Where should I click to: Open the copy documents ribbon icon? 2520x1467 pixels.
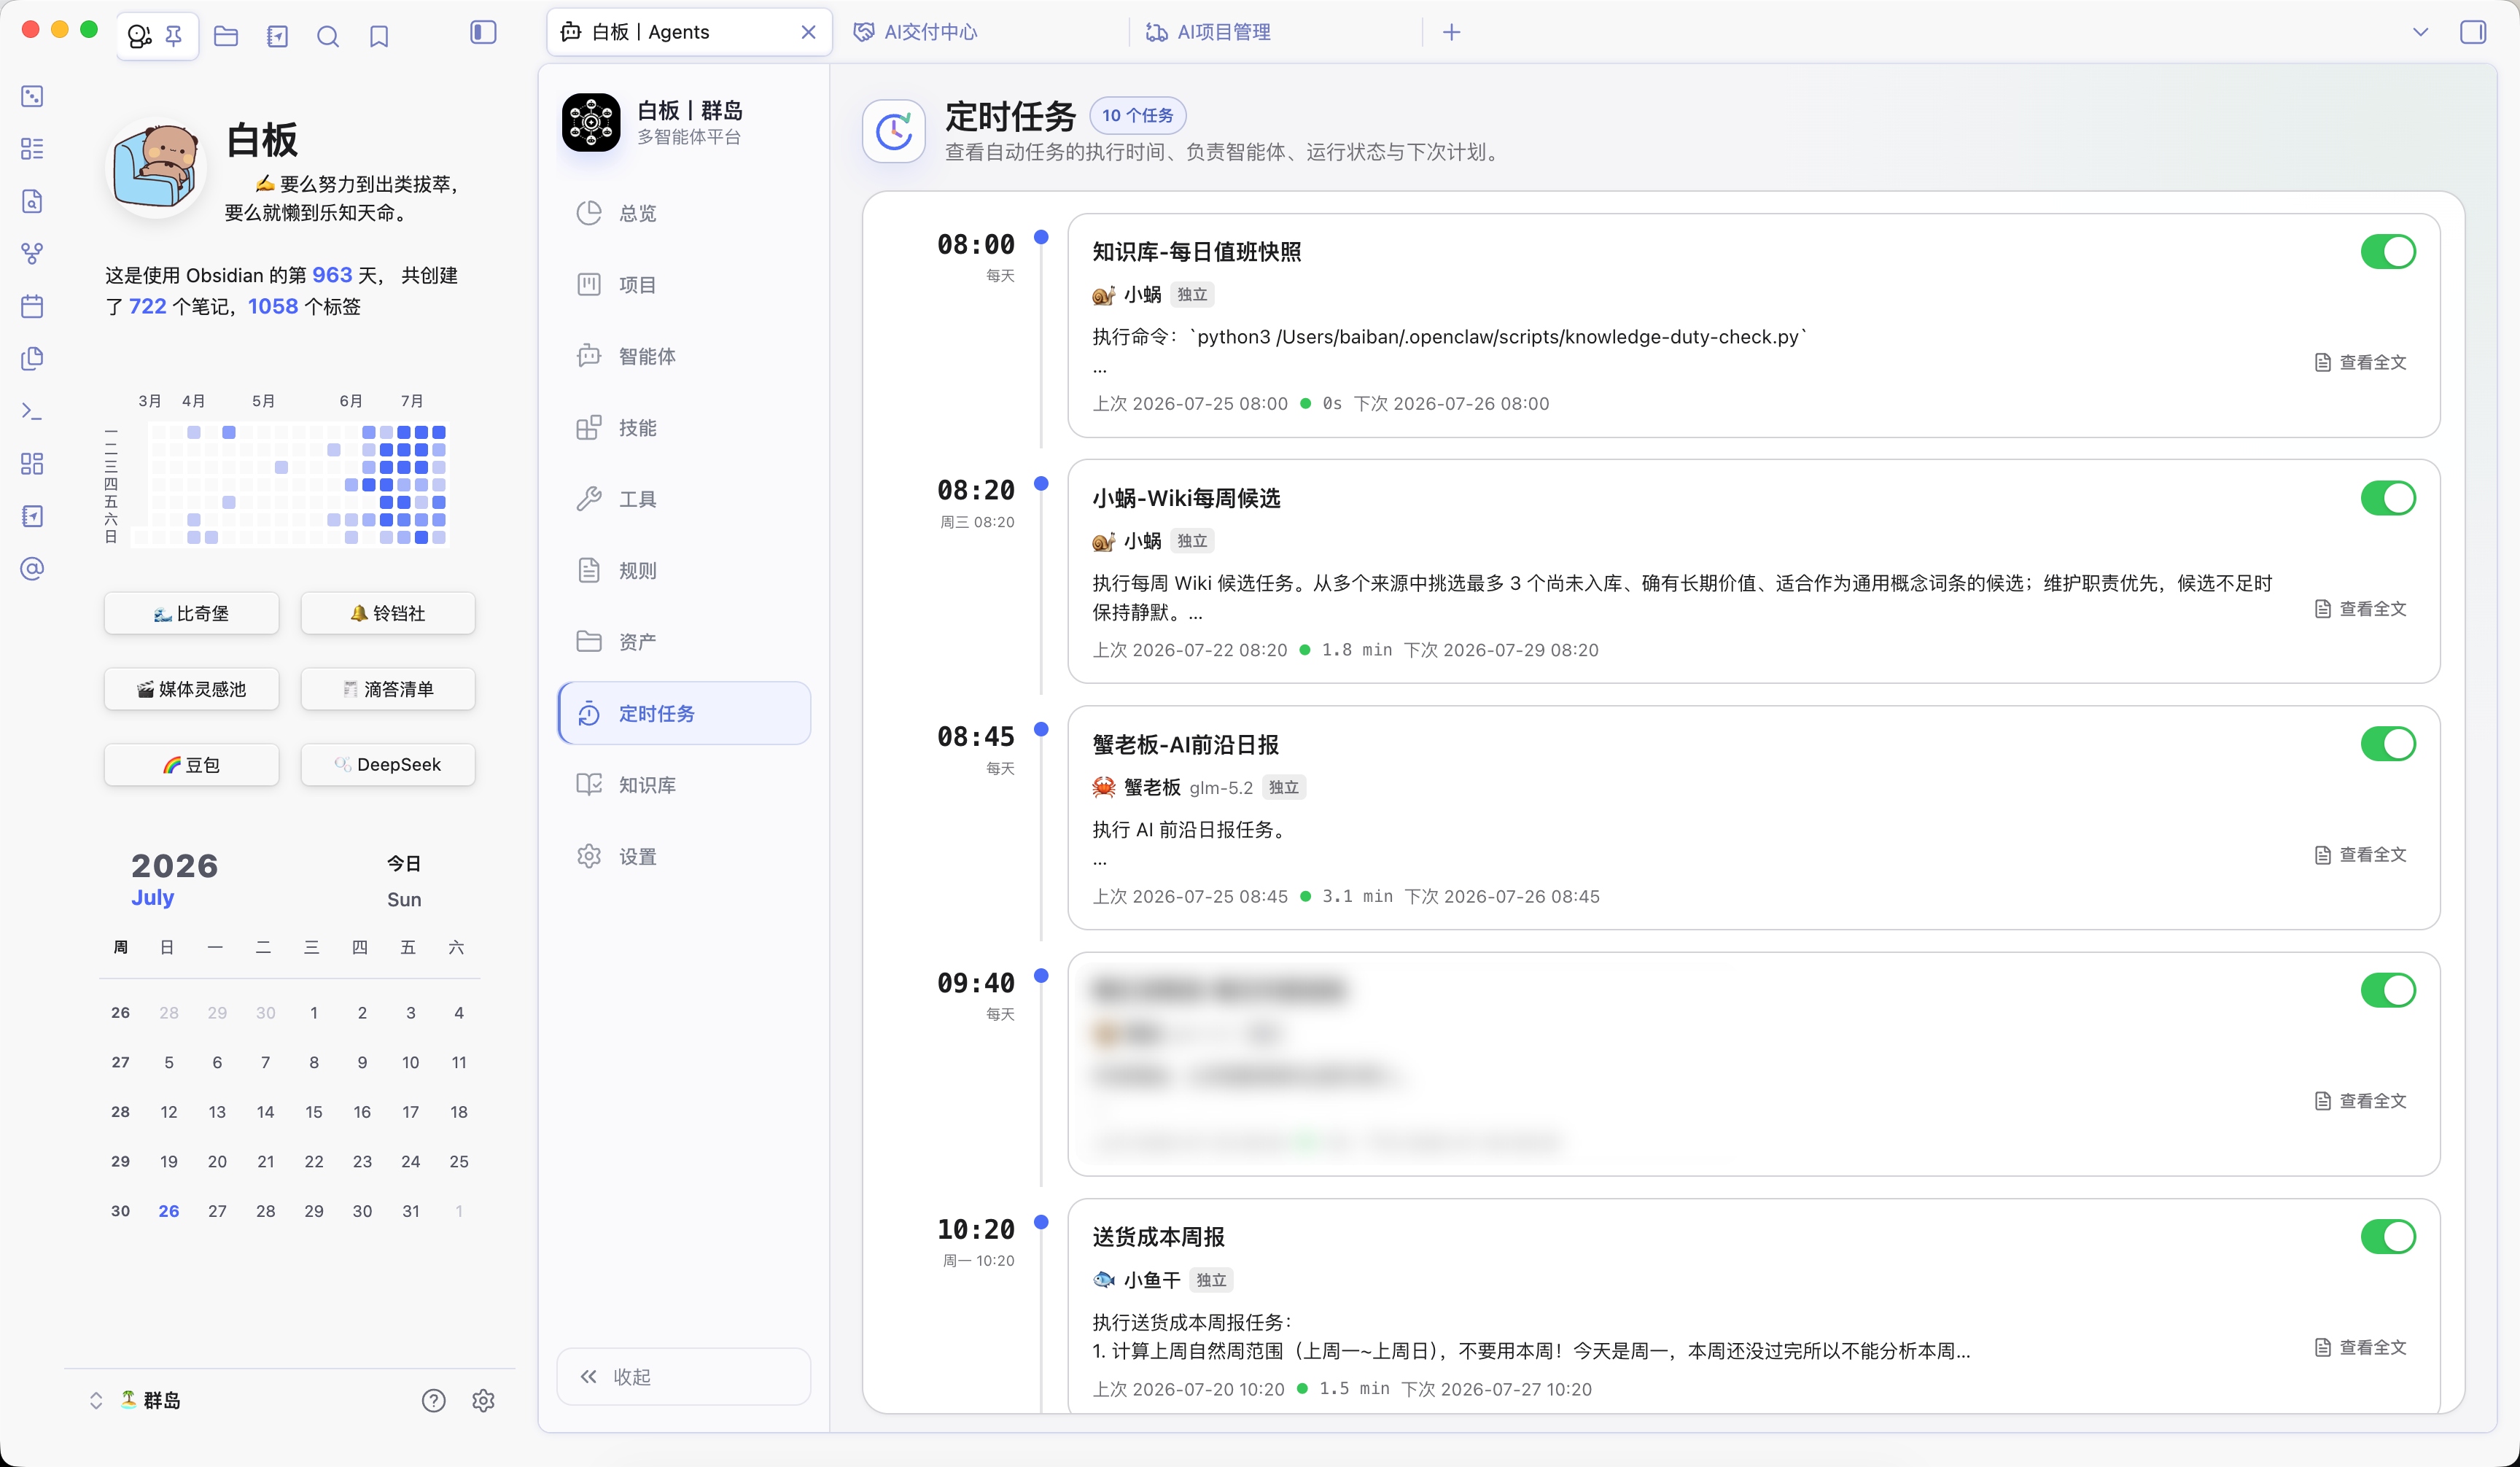pos(32,358)
